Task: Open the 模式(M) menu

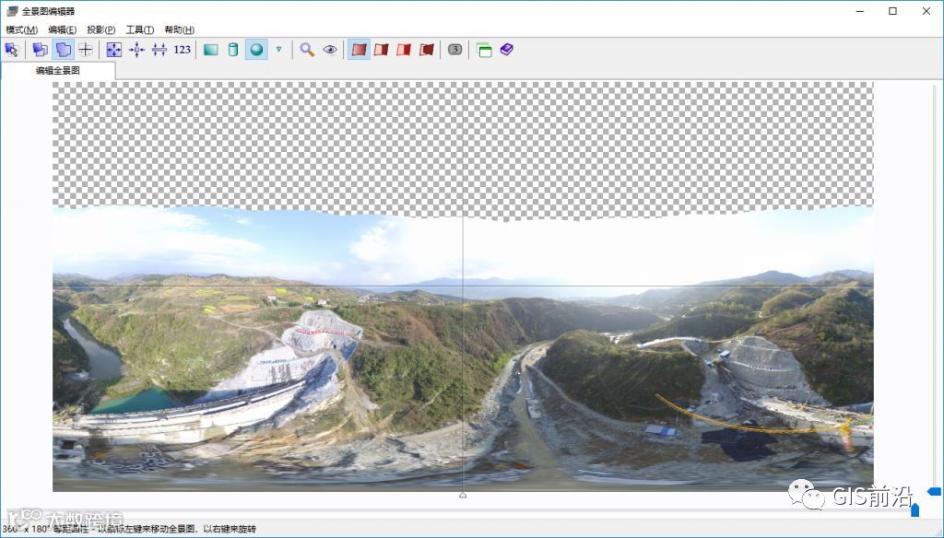Action: [22, 29]
